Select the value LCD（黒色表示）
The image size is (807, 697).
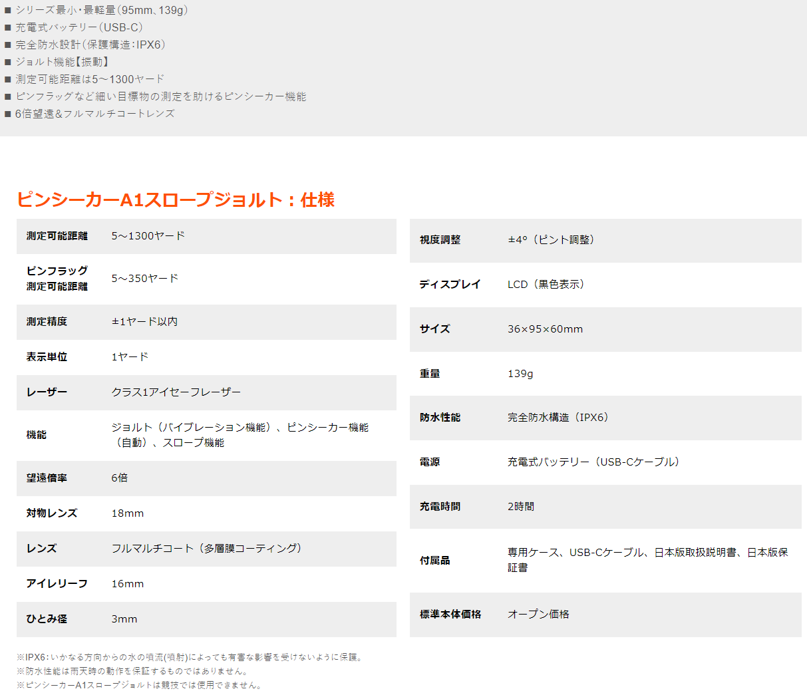(x=548, y=285)
